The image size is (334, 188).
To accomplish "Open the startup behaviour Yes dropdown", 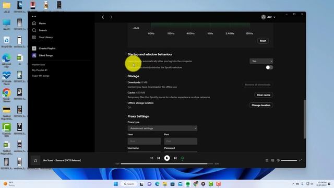I will [261, 61].
